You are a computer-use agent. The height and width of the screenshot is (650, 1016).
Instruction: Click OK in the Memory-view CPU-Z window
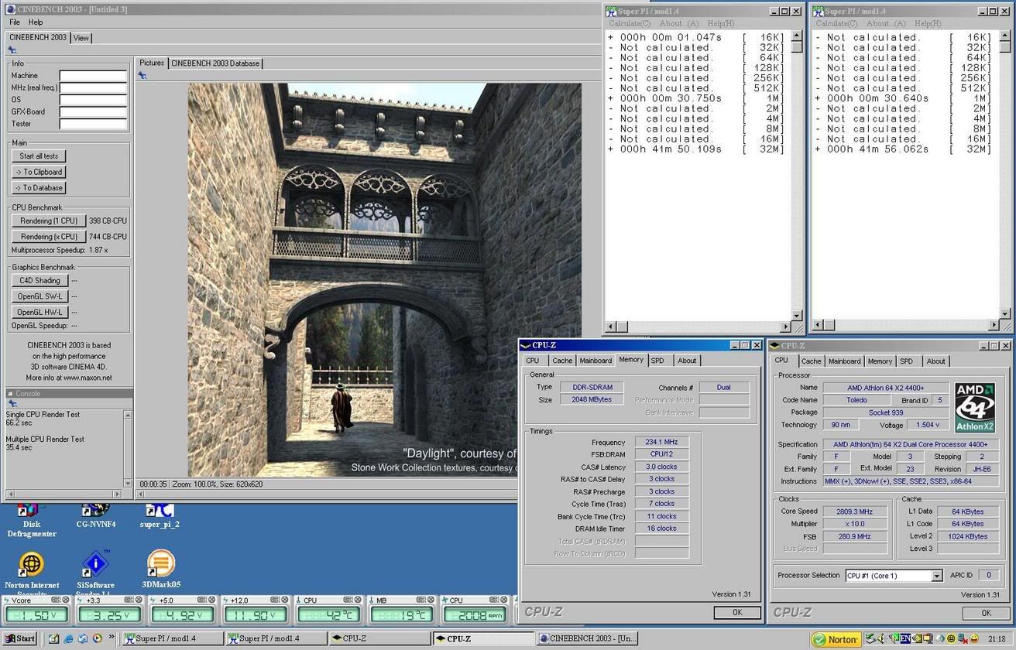(736, 612)
